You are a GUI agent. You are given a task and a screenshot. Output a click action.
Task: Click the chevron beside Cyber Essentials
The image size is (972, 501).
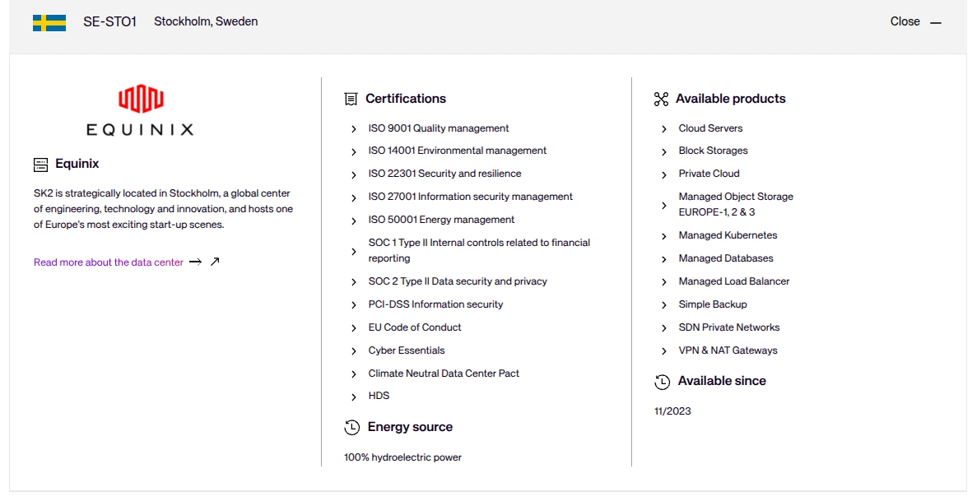coord(354,351)
